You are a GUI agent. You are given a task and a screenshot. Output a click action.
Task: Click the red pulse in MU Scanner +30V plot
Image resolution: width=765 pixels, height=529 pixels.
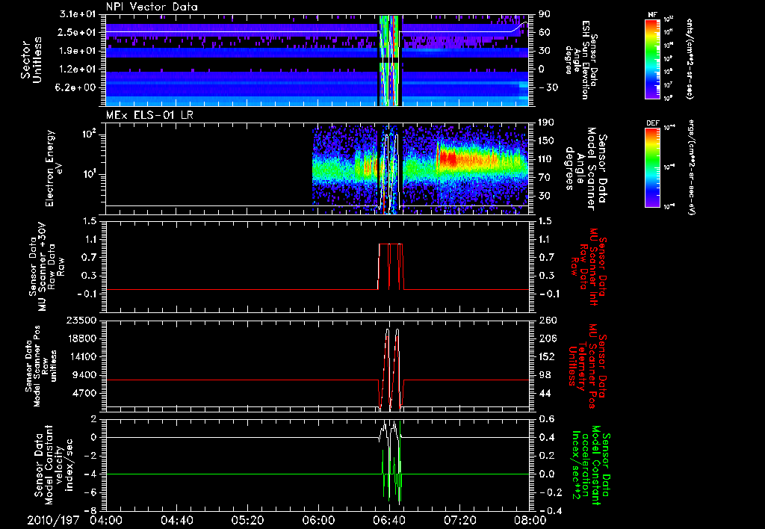[390, 267]
